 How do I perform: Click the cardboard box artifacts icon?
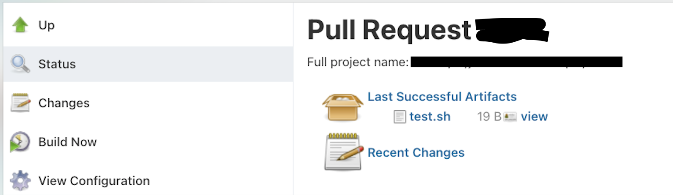pos(343,107)
